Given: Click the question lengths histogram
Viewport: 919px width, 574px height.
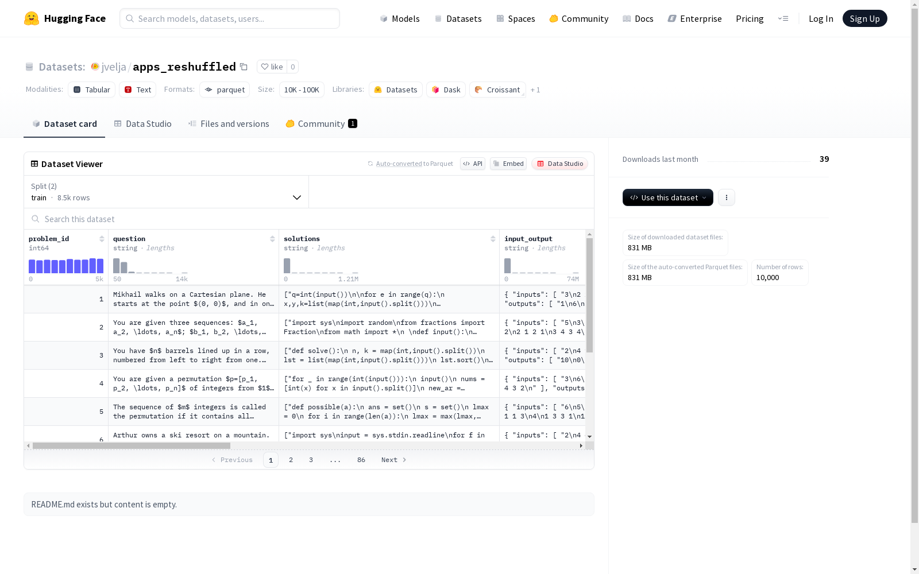Looking at the screenshot, I should coord(150,266).
